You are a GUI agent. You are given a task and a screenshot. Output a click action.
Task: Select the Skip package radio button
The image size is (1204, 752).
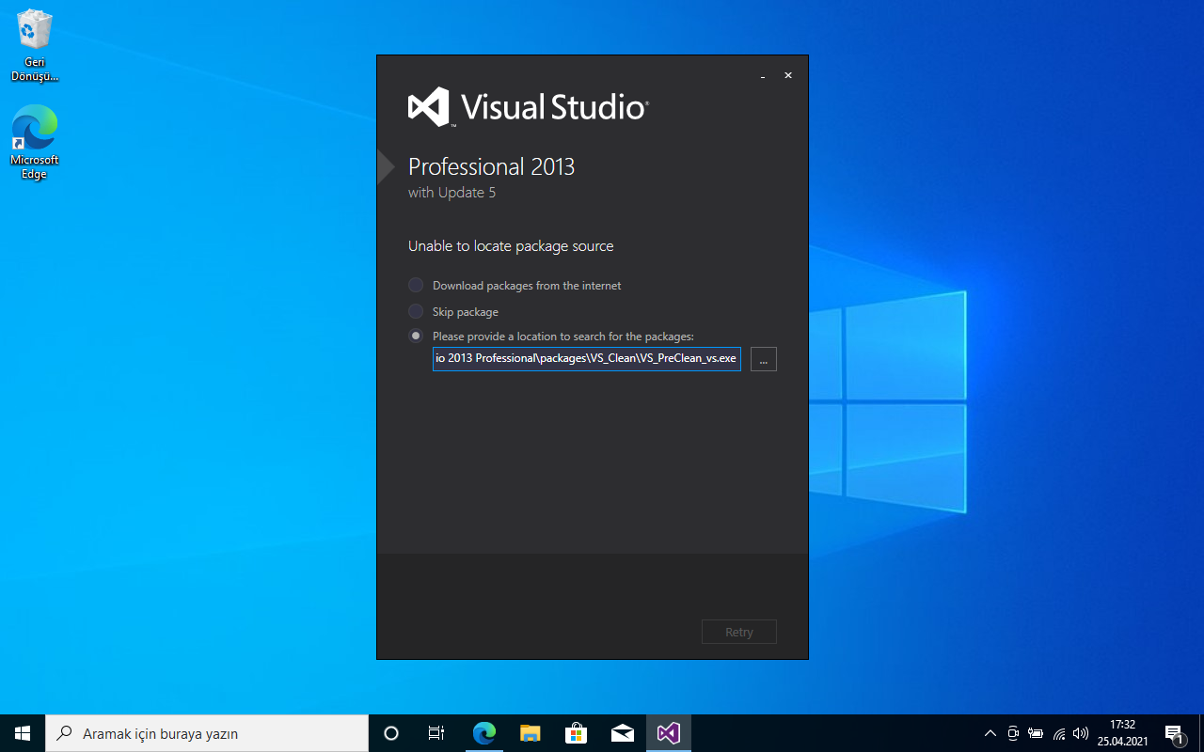click(x=416, y=311)
